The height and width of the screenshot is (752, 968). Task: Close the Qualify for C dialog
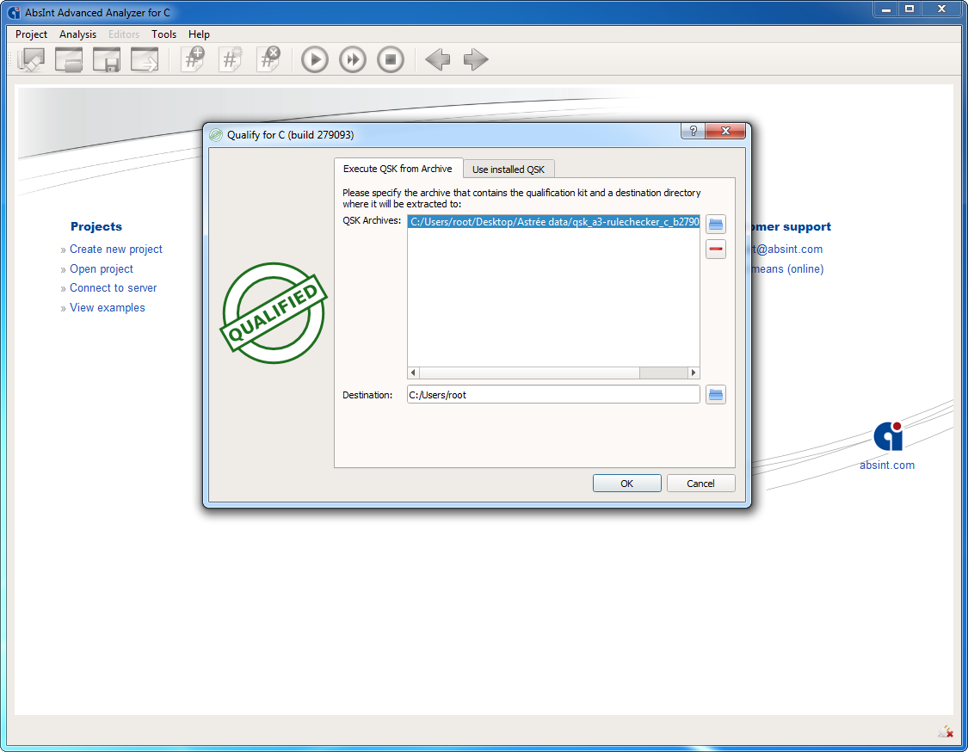pos(725,131)
